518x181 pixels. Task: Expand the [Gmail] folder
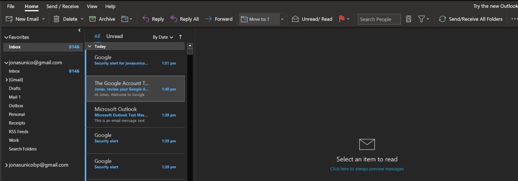6,80
